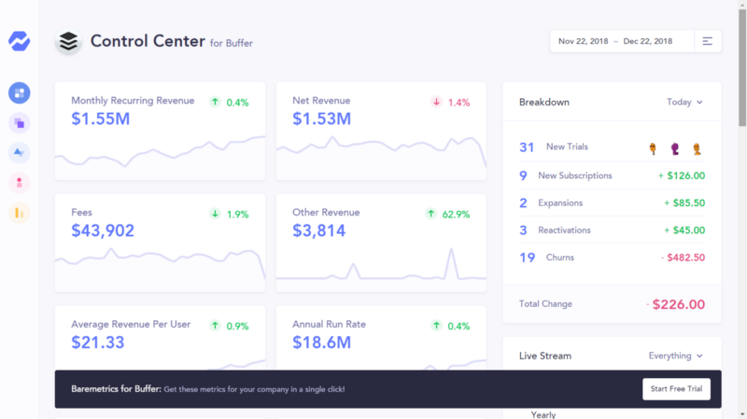Screen dimensions: 747x419
Task: Open the filter menu icon beside date range
Action: [x=708, y=41]
